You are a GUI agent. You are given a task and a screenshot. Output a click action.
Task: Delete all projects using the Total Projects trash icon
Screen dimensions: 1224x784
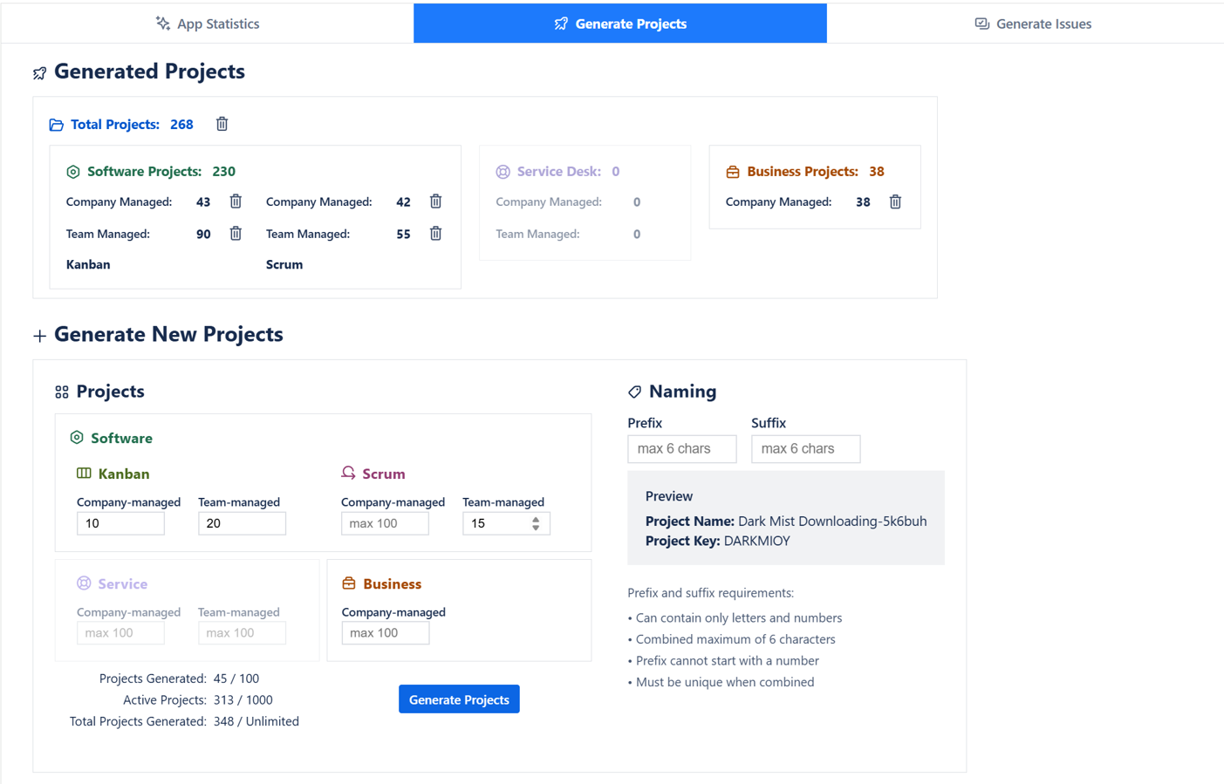(x=222, y=124)
